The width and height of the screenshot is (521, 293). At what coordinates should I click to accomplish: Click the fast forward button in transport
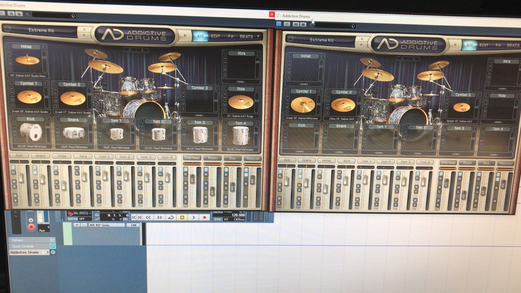159,217
